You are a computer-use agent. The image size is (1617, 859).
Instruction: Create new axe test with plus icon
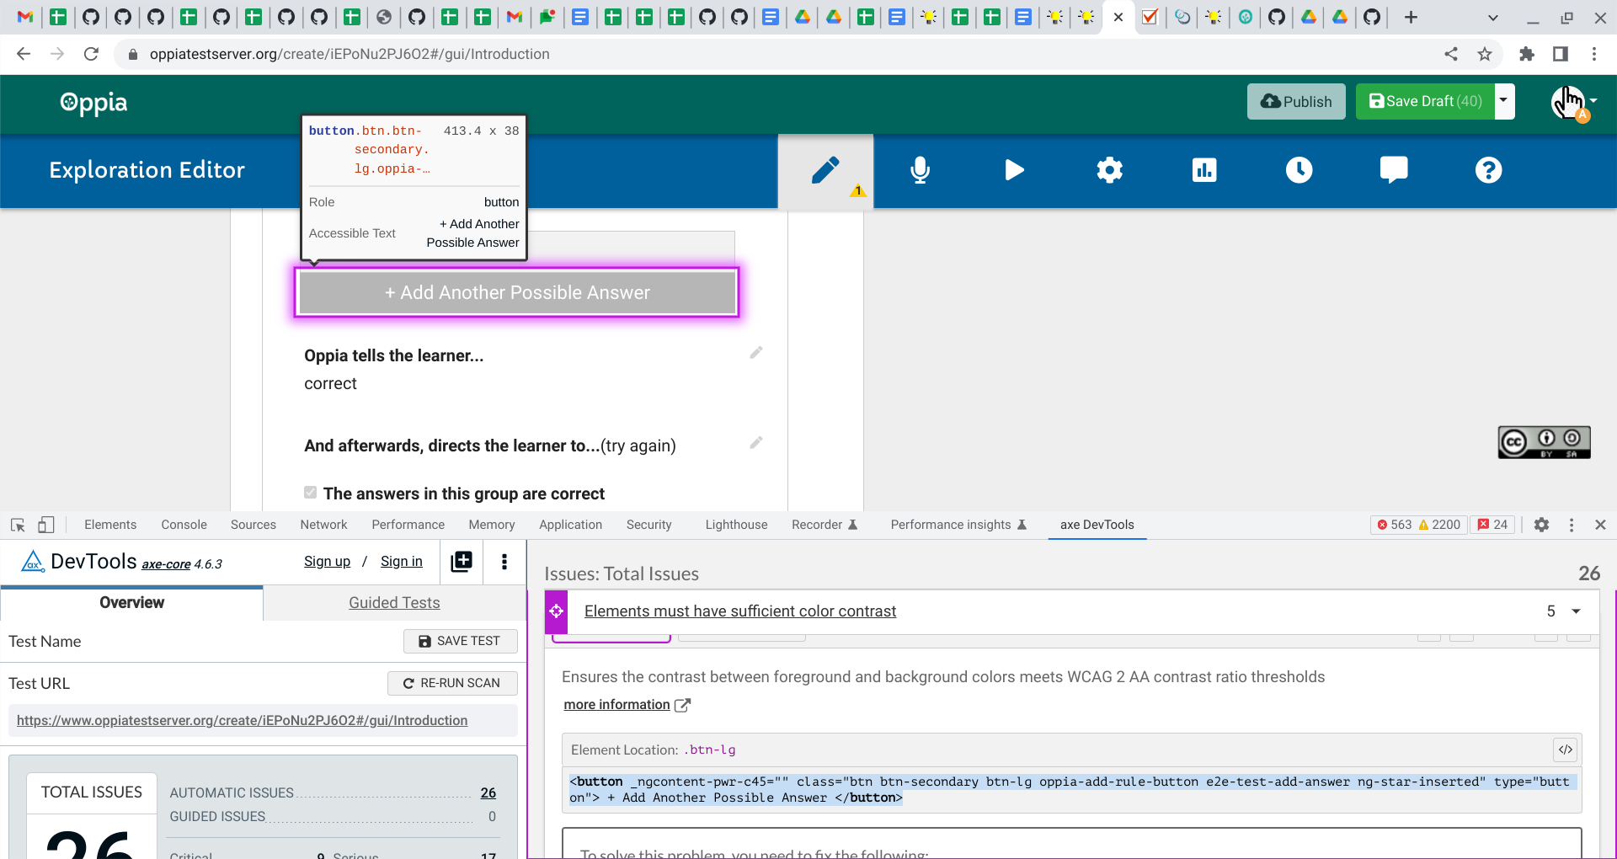click(x=461, y=562)
